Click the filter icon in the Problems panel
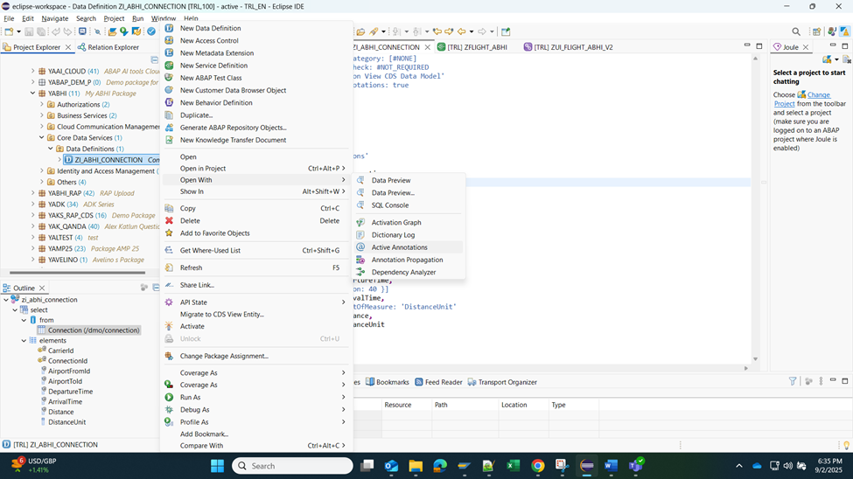This screenshot has width=853, height=479. click(x=793, y=382)
